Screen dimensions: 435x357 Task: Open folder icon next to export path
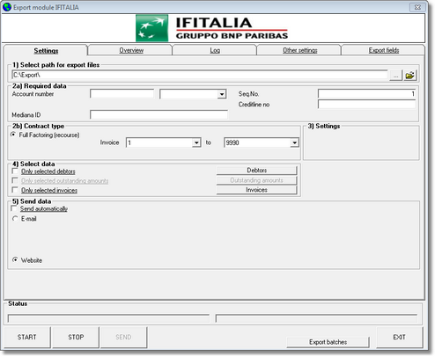click(410, 76)
